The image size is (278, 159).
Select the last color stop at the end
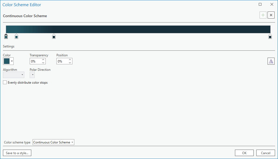click(x=270, y=36)
